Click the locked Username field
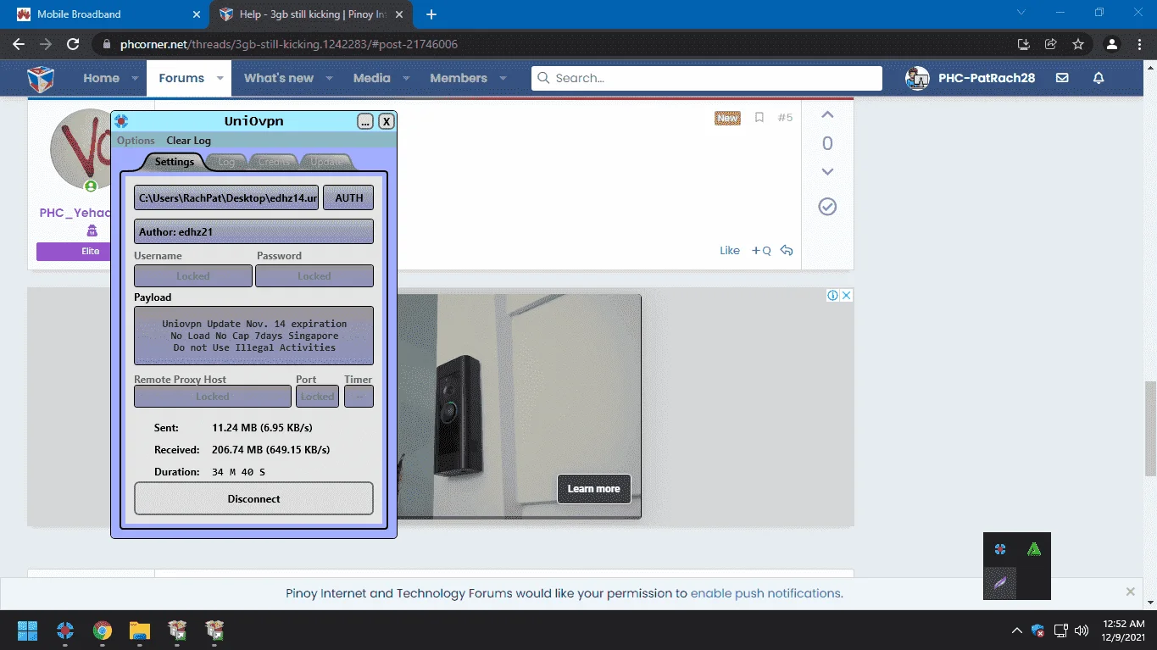Screen dimensions: 1157x650 pyautogui.click(x=193, y=275)
